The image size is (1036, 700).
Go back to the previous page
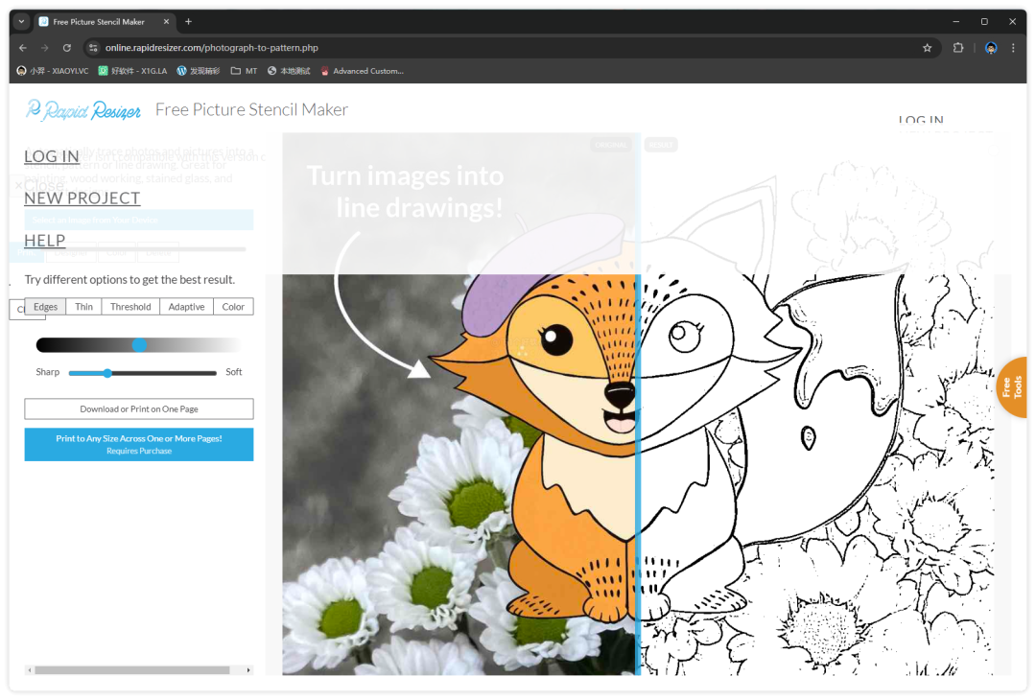(23, 48)
